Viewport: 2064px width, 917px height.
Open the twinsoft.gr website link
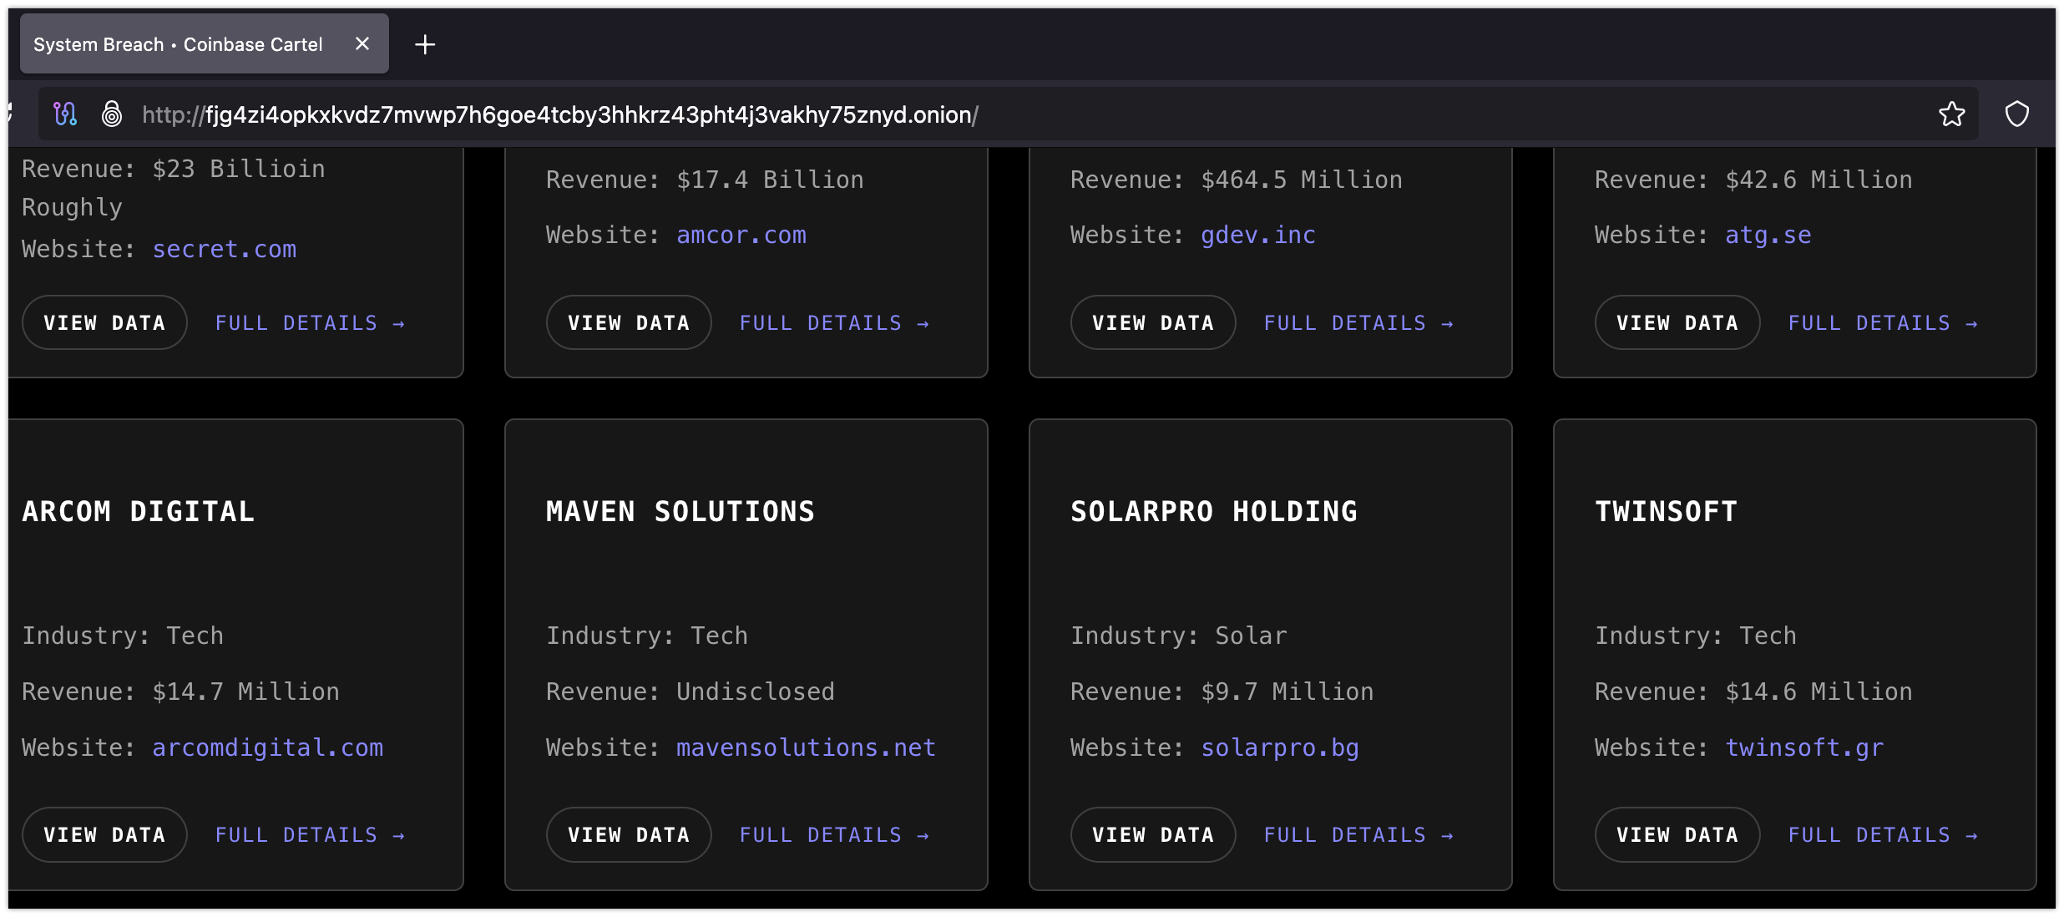pyautogui.click(x=1805, y=747)
